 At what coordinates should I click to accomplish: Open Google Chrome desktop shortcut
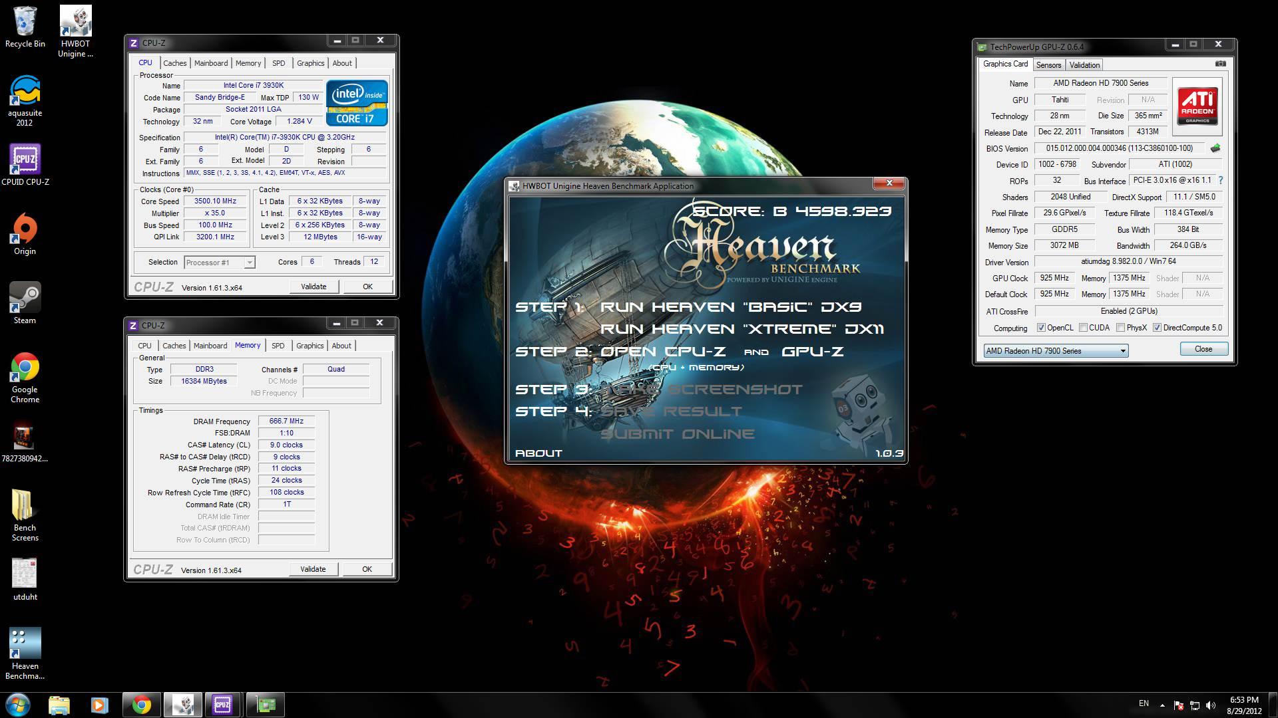25,378
